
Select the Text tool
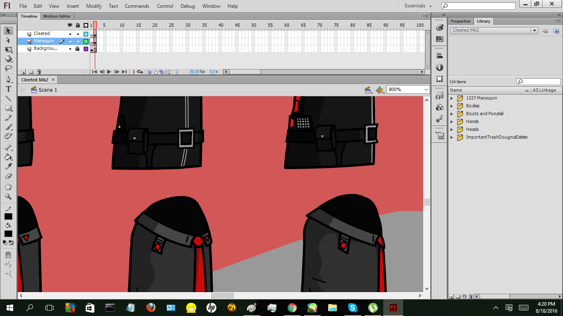[x=8, y=89]
